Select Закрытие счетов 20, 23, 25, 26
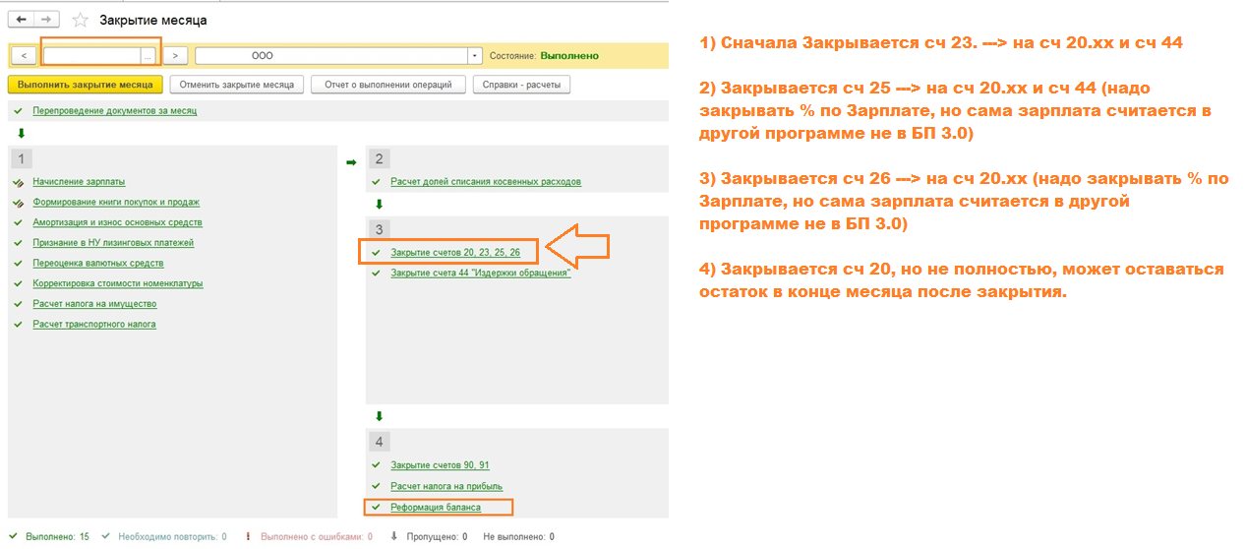 coord(454,253)
